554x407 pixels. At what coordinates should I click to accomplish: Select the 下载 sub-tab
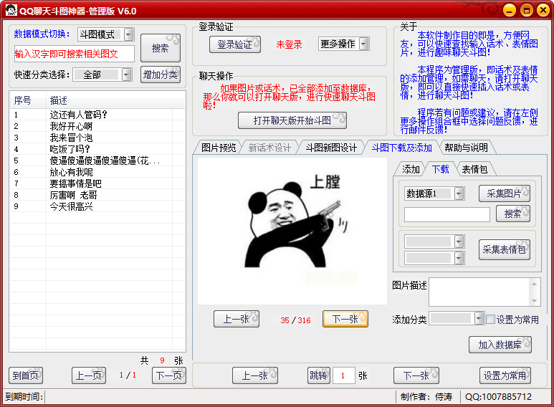coord(440,169)
